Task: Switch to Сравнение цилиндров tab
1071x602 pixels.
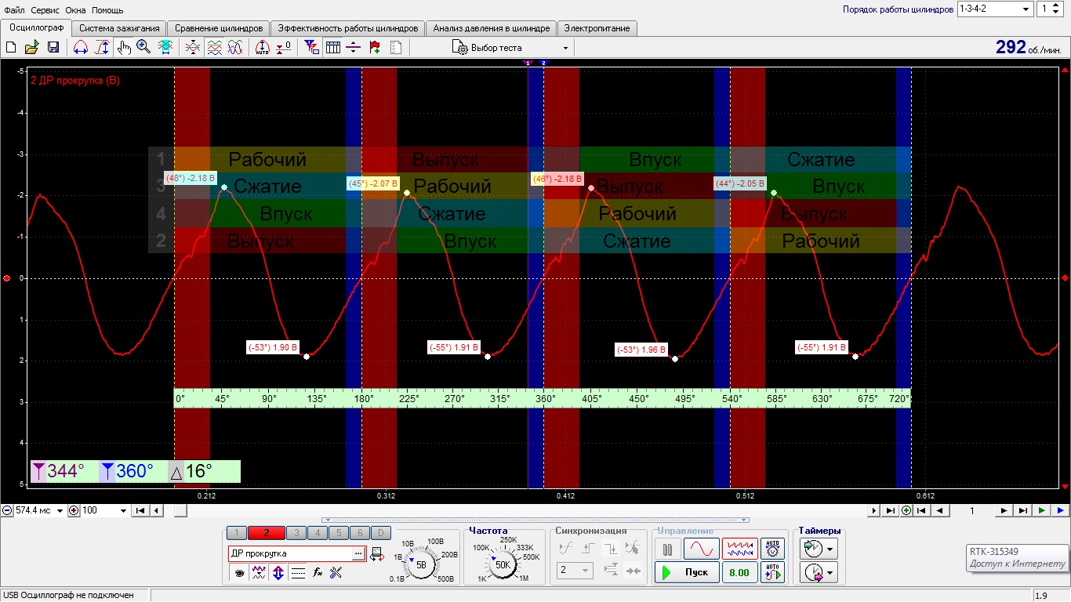Action: click(219, 28)
